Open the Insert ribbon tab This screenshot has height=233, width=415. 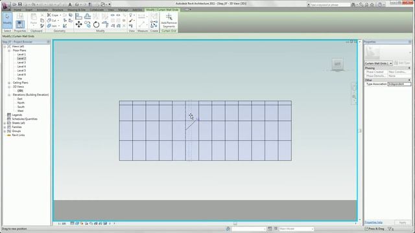29,10
